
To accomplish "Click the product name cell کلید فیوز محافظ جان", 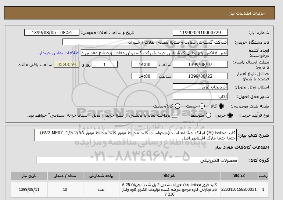I will point(169,189).
